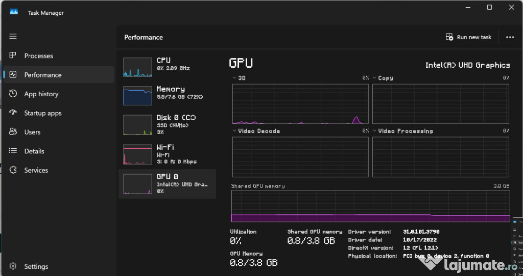Screen dimensions: 523x276
Task: Select the Wi-Fi performance item
Action: tap(168, 154)
